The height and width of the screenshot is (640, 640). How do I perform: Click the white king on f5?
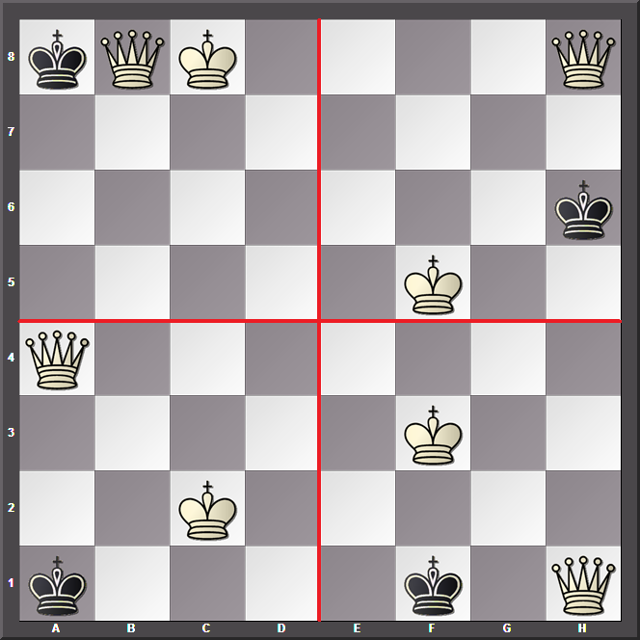(433, 283)
